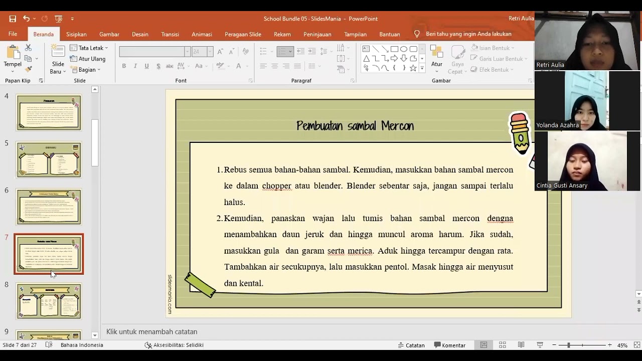
Task: Open the Tata Letak layout dropdown
Action: (x=89, y=48)
